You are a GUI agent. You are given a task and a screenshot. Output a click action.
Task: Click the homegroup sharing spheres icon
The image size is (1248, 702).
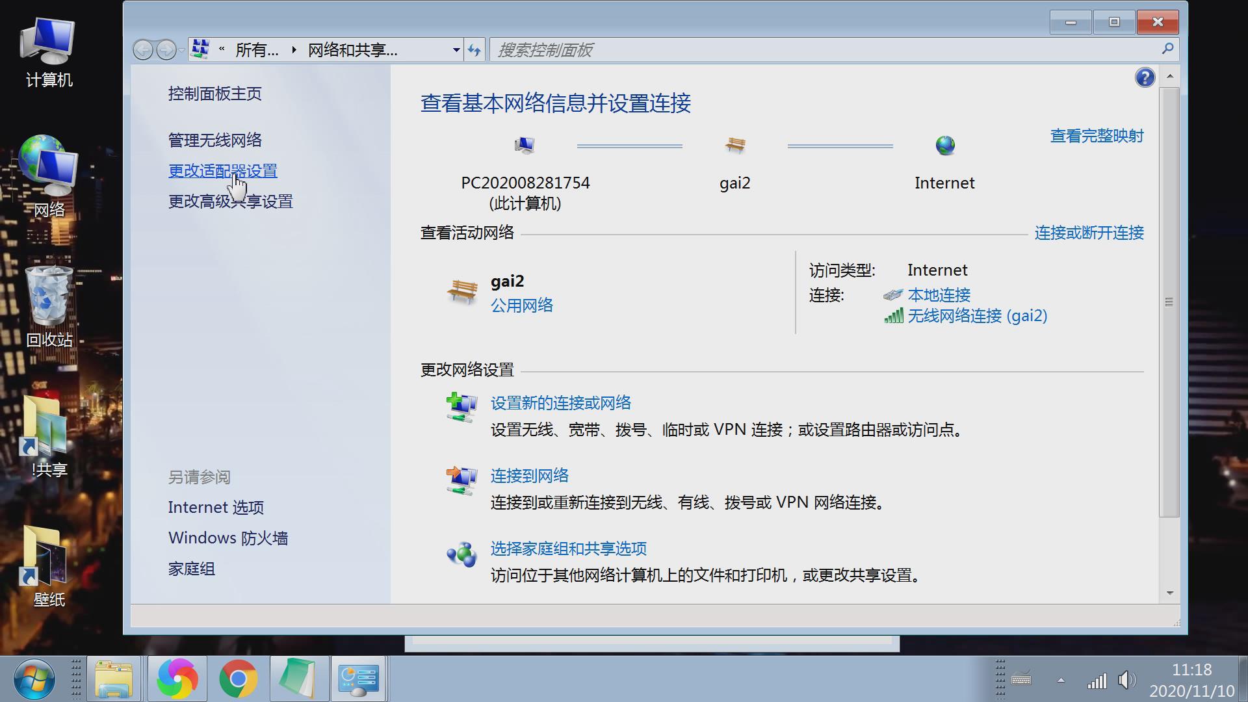461,552
